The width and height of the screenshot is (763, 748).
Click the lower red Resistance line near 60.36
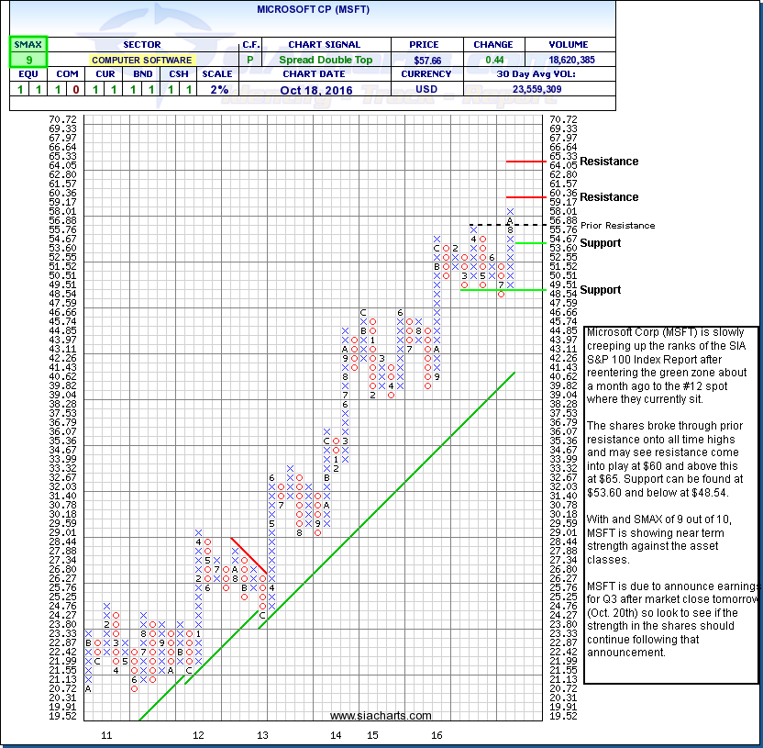525,197
